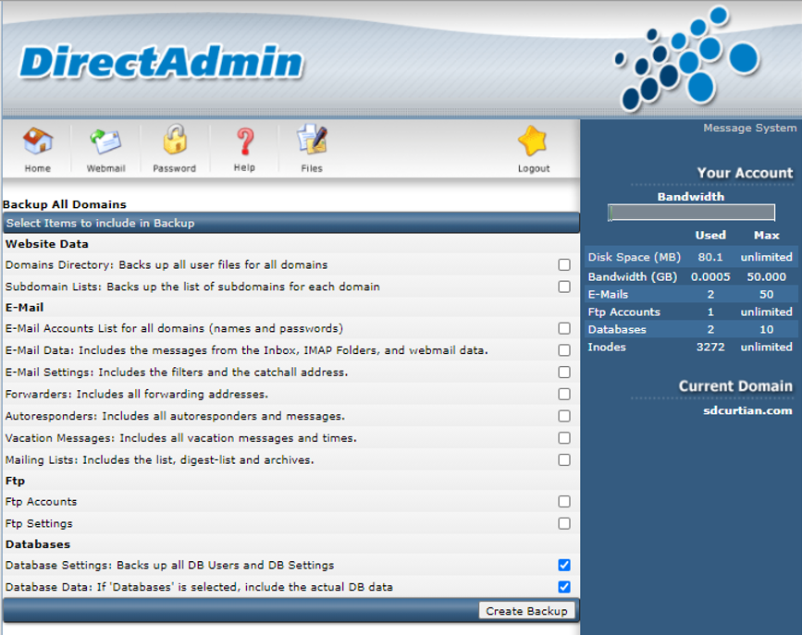Screen dimensions: 802x635
Task: Click the Website Data section heading
Action: coord(47,244)
